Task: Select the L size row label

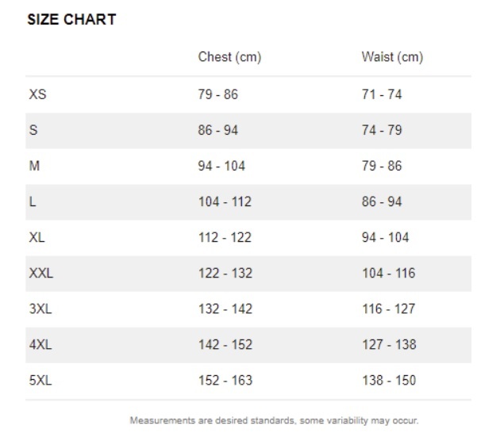Action: tap(33, 202)
